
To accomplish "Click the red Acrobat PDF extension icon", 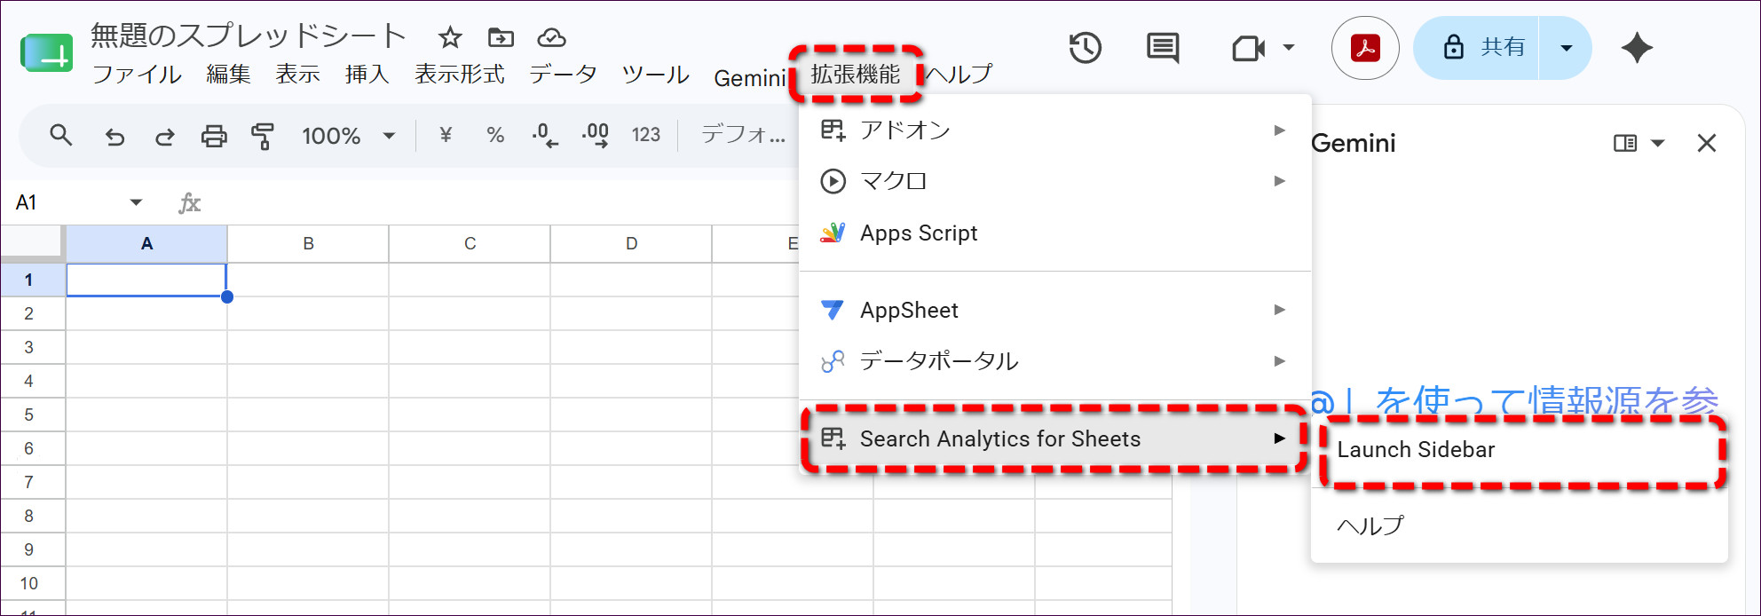I will (1365, 48).
